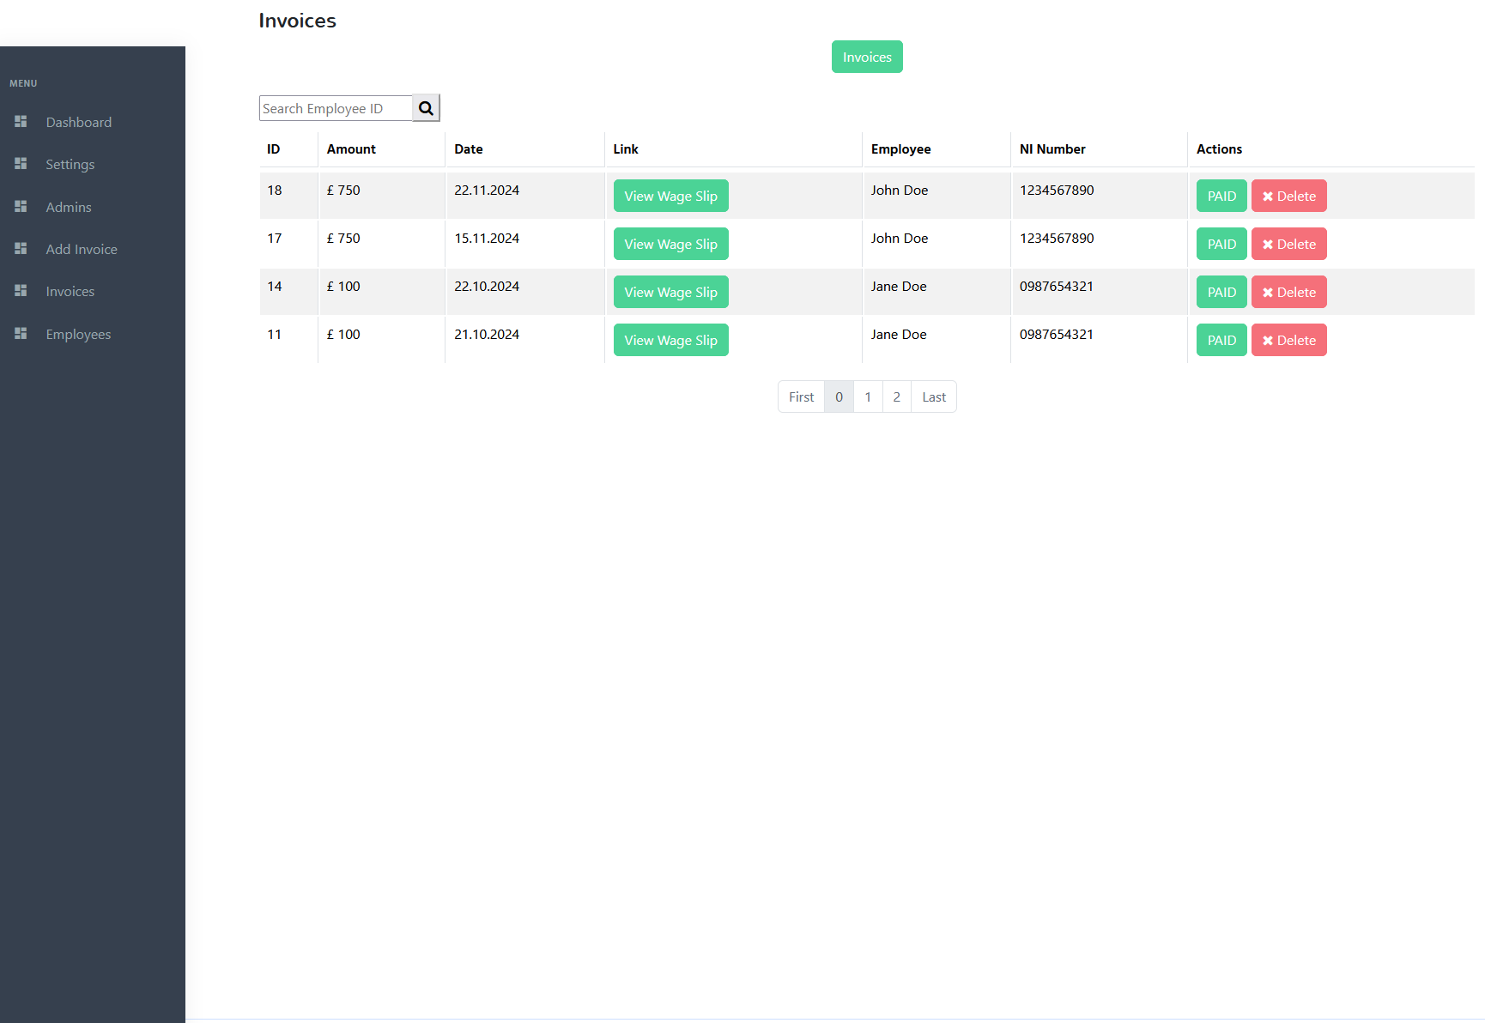Click the Admins grid icon in sidebar
This screenshot has width=1485, height=1023.
point(21,207)
